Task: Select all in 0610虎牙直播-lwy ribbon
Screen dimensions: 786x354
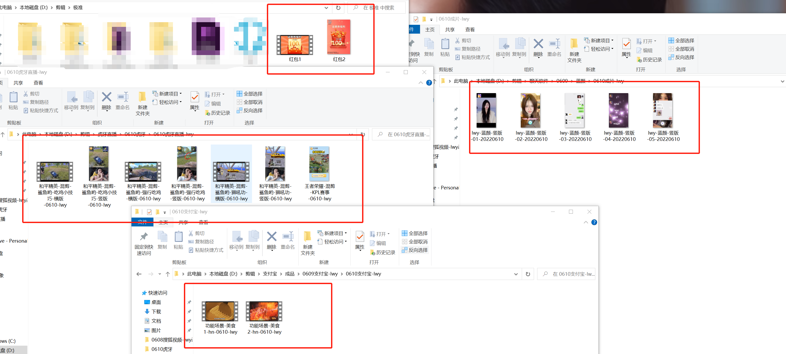Action: tap(249, 94)
